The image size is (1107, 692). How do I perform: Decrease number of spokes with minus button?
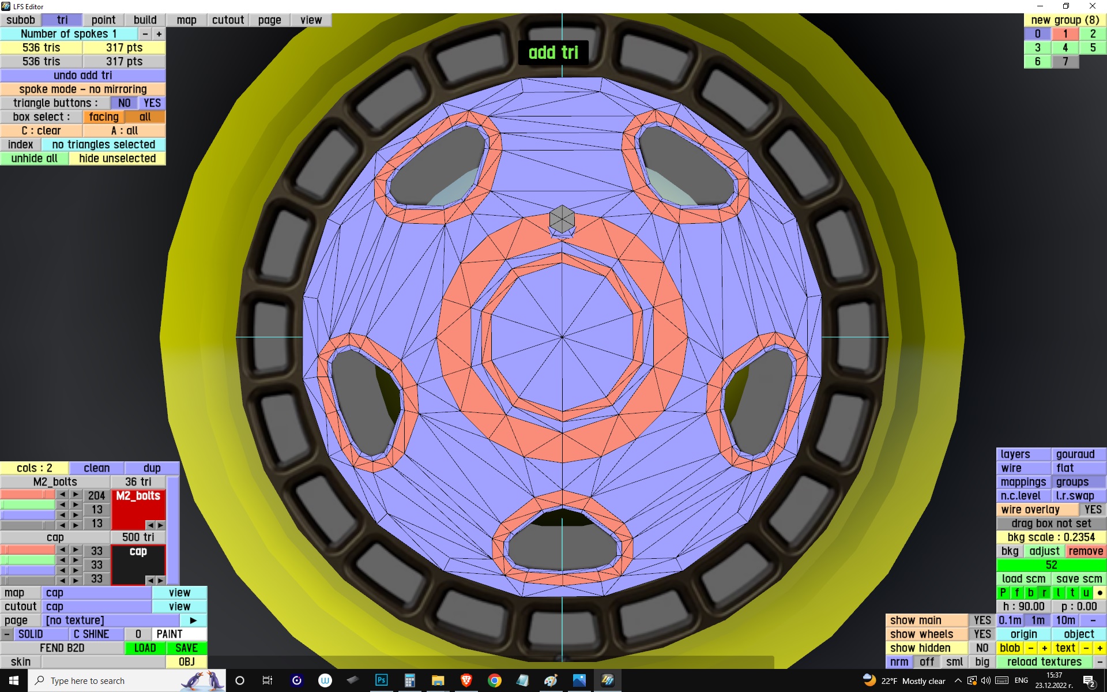[x=145, y=34]
